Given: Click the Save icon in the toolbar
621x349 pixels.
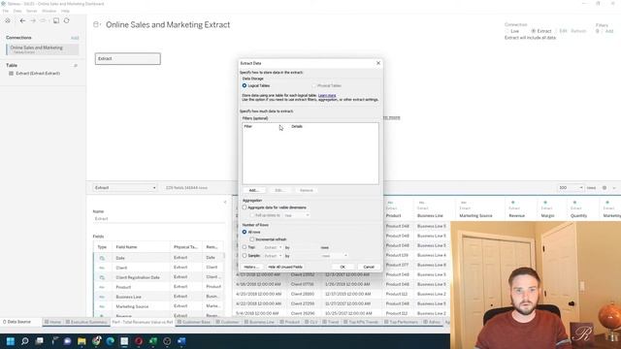Looking at the screenshot, I should point(56,20).
